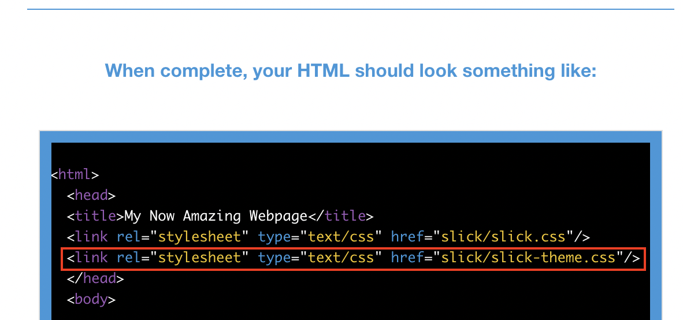This screenshot has width=683, height=320.
Task: Click the link tag name on the slick.css line
Action: point(91,237)
